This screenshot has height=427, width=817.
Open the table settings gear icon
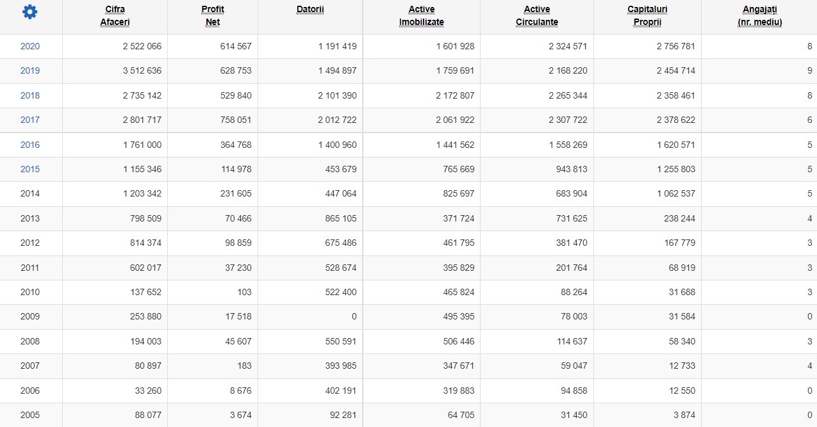[30, 12]
